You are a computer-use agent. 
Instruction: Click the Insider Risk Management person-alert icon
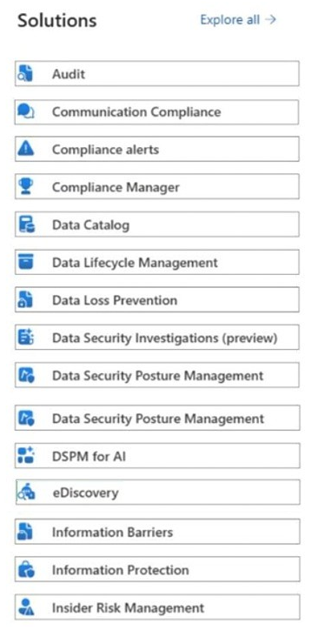pos(26,607)
